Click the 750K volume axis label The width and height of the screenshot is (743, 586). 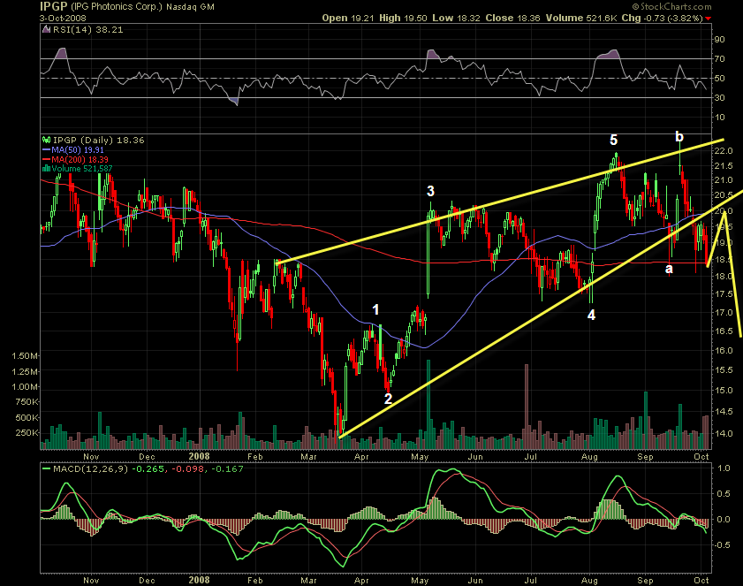point(27,402)
